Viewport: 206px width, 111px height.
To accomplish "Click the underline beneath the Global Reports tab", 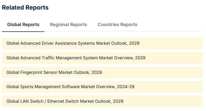I will click(23, 32).
